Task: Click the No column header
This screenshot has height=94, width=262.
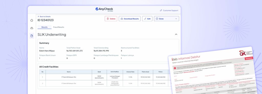Action: pos(42,72)
